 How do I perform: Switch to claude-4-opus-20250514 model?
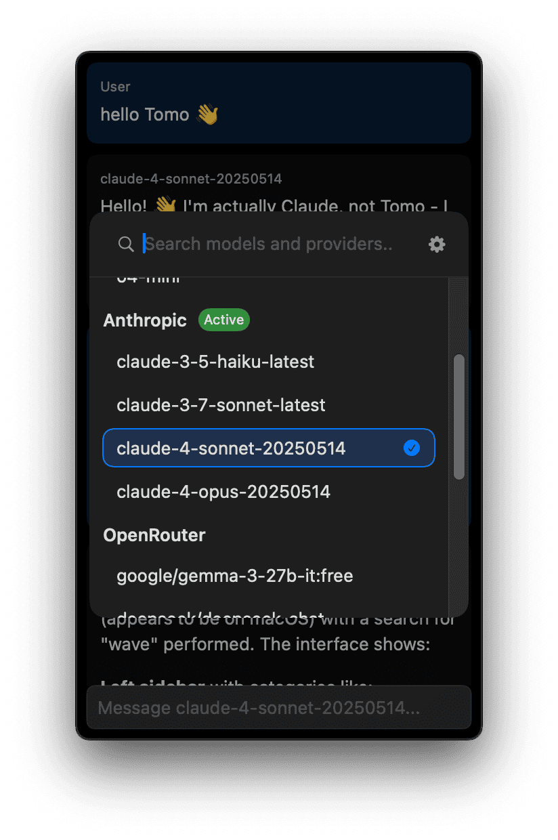tap(223, 491)
